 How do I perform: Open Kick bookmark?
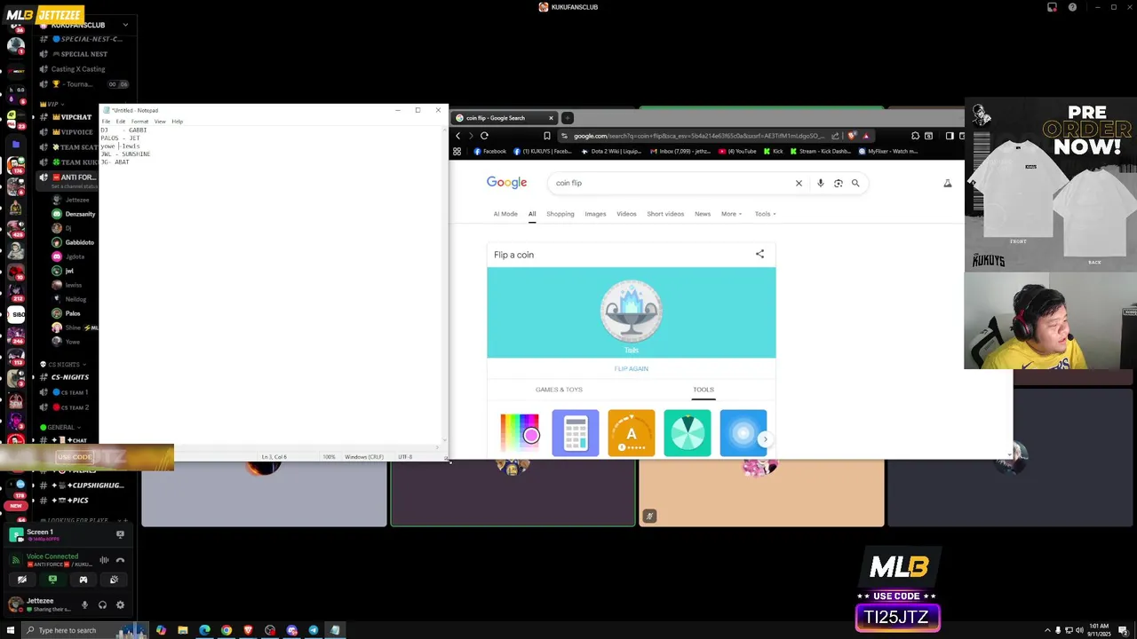(x=772, y=152)
